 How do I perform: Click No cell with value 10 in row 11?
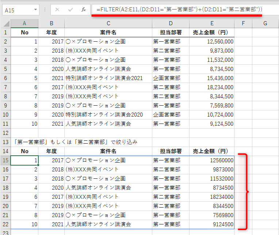(24, 124)
